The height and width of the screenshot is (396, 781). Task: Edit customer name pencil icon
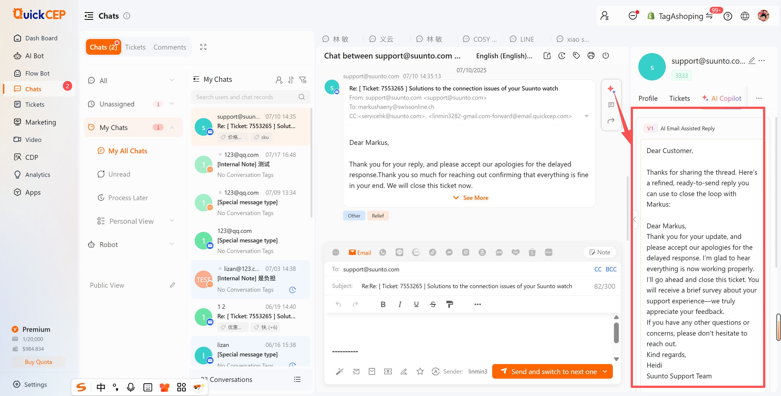pyautogui.click(x=752, y=61)
